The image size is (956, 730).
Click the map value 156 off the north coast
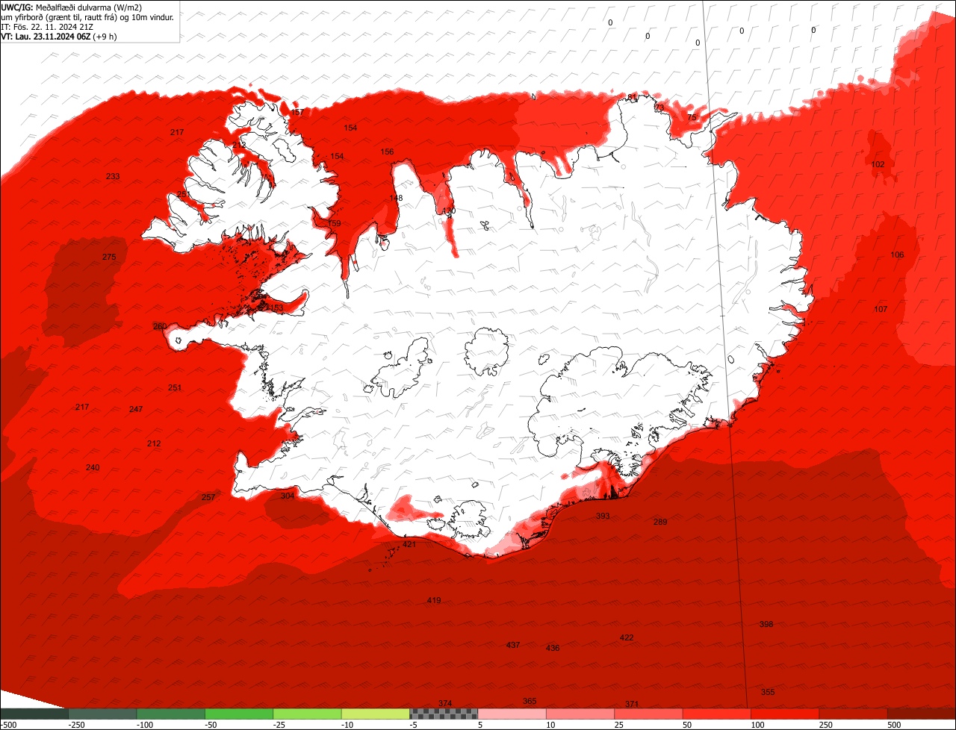point(387,152)
